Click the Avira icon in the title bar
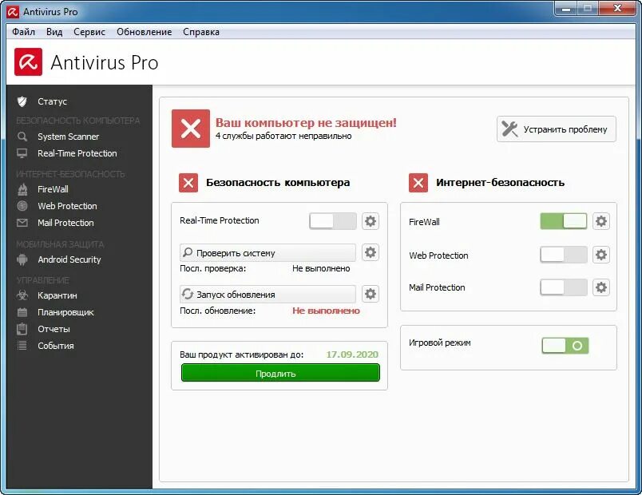642x495 pixels. (13, 12)
